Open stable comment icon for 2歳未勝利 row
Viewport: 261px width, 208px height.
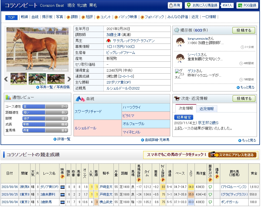click(210, 194)
